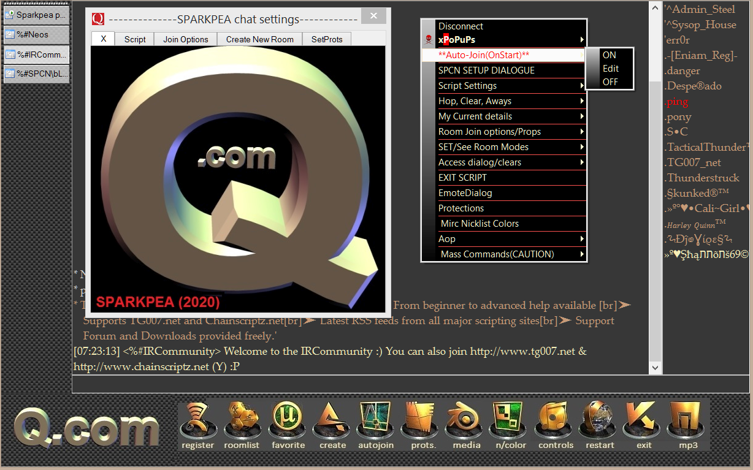The width and height of the screenshot is (753, 470).
Task: Expand the Aop submenu
Action: [504, 238]
